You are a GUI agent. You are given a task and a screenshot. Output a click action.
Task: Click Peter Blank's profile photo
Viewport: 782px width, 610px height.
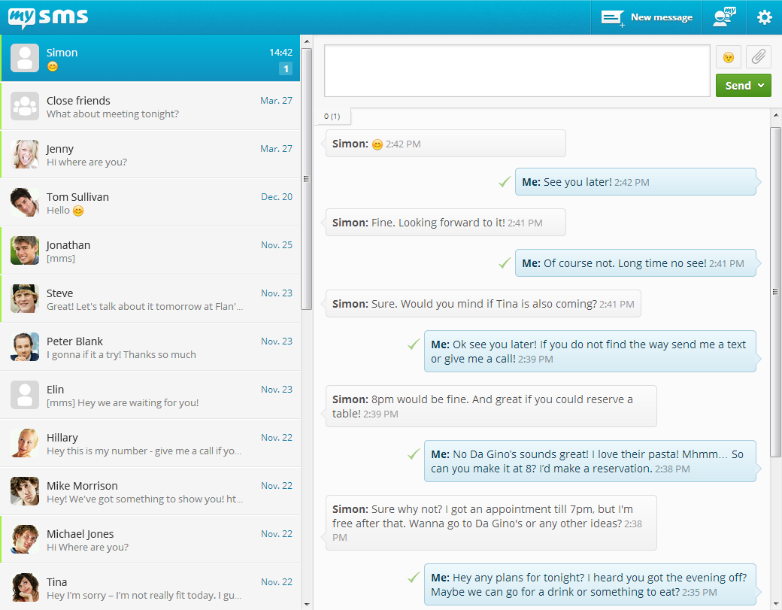24,347
